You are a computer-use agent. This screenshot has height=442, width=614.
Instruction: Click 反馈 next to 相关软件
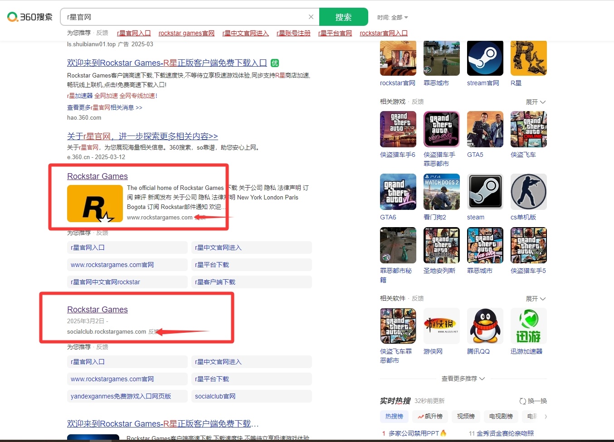418,298
